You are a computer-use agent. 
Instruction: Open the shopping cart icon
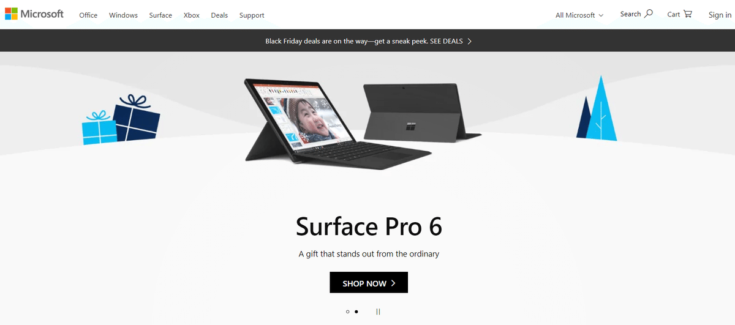(688, 14)
